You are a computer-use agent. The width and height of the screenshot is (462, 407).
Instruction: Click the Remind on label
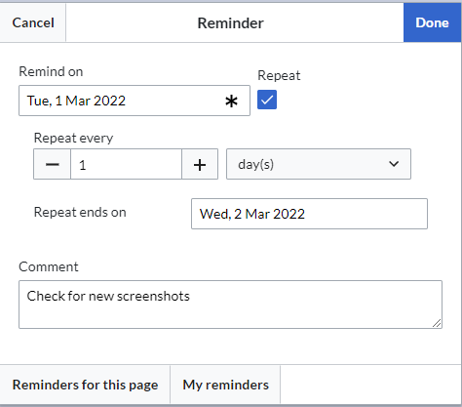coord(51,71)
